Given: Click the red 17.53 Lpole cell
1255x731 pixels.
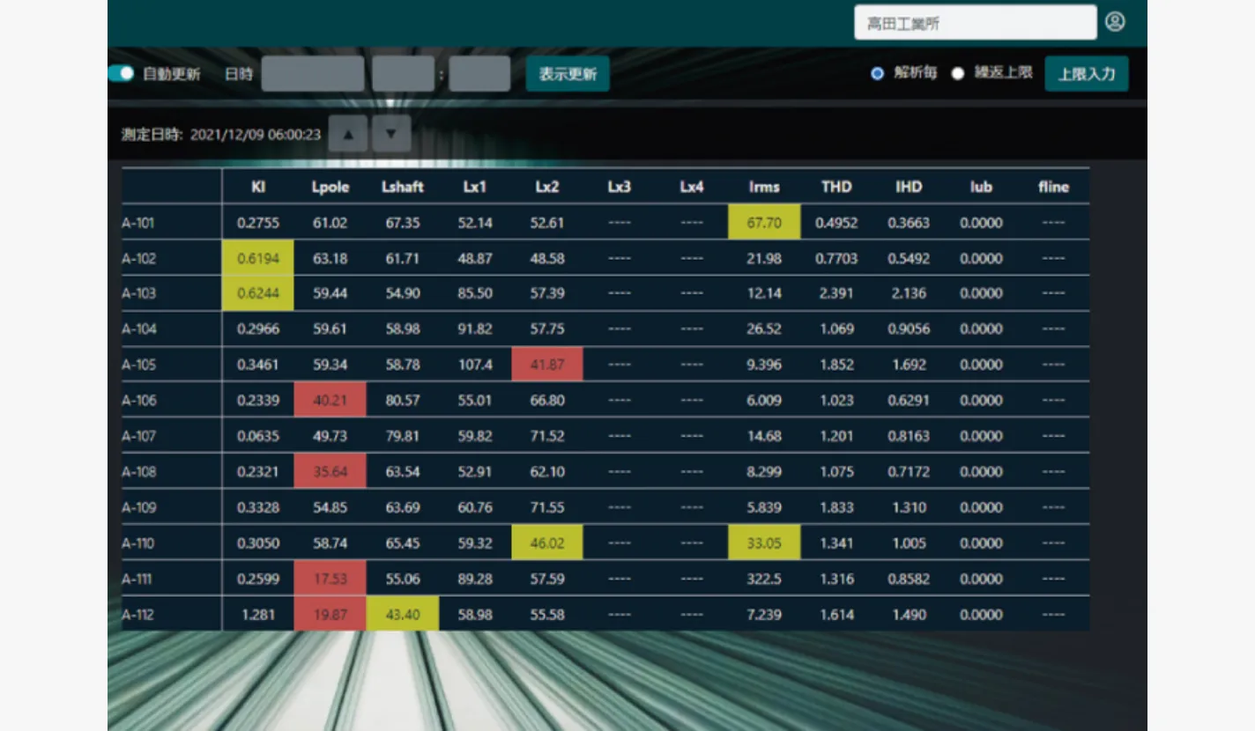Looking at the screenshot, I should 330,579.
